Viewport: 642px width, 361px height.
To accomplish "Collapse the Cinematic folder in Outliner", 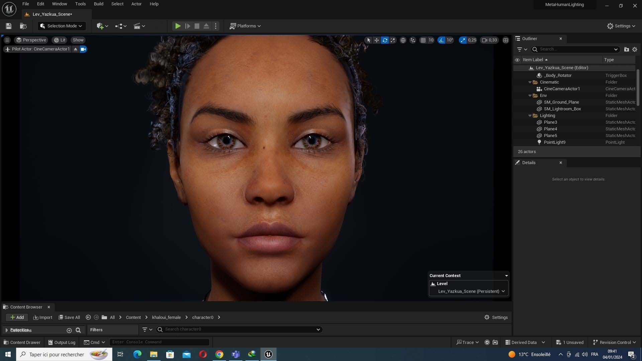I will pyautogui.click(x=530, y=82).
